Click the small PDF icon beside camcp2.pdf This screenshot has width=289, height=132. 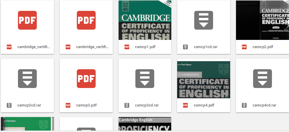[244, 47]
